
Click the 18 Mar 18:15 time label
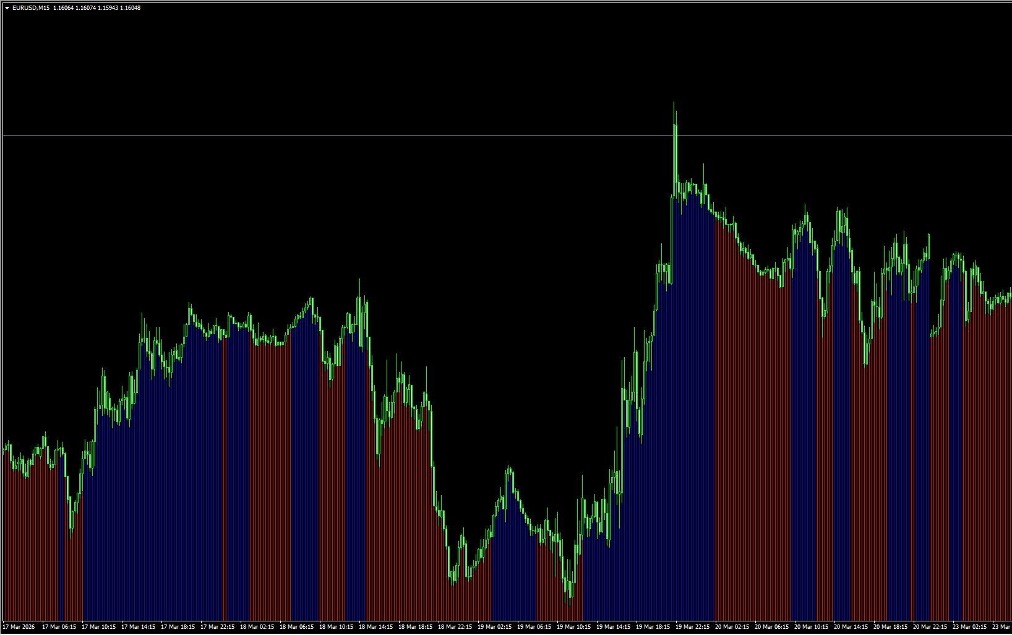click(416, 627)
